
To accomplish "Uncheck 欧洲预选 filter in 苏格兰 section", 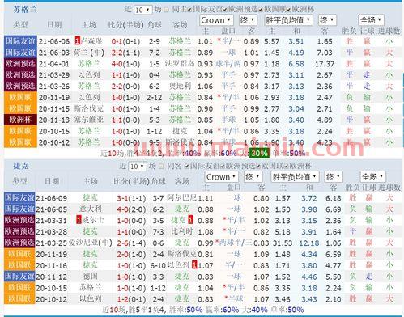I will click(225, 10).
